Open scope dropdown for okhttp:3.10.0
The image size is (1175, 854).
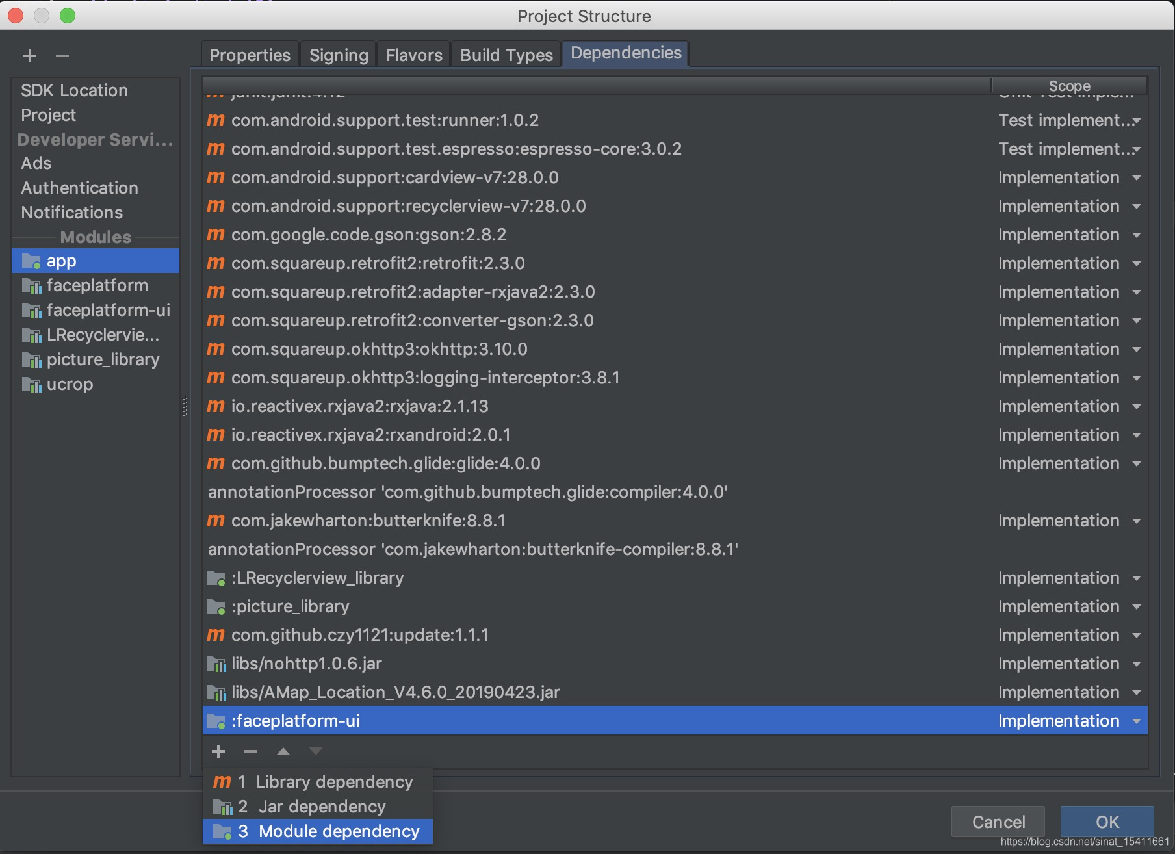tap(1136, 349)
